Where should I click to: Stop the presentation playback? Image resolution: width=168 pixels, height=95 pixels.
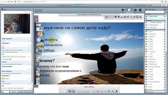coord(117,91)
